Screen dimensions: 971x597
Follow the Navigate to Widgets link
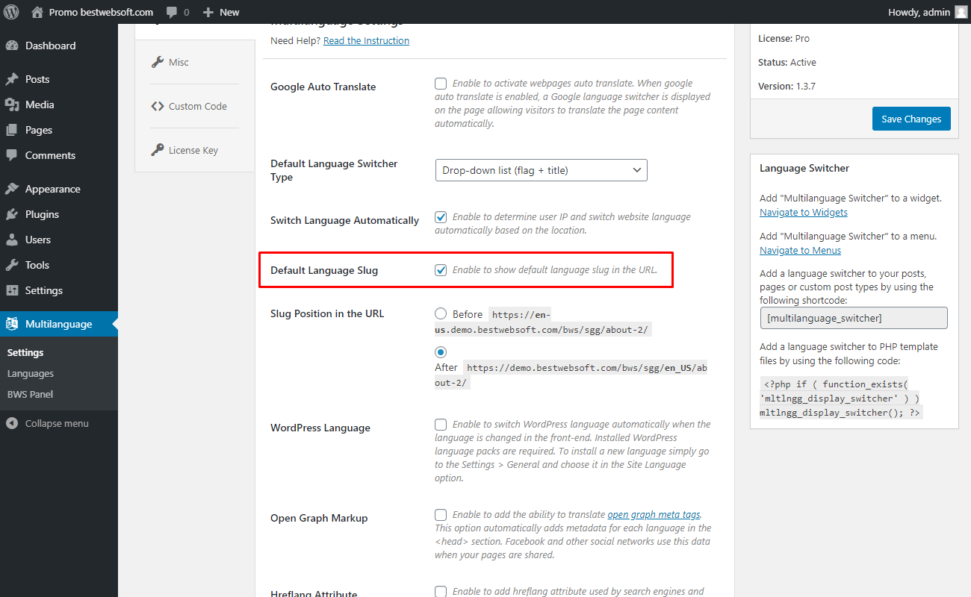(804, 213)
